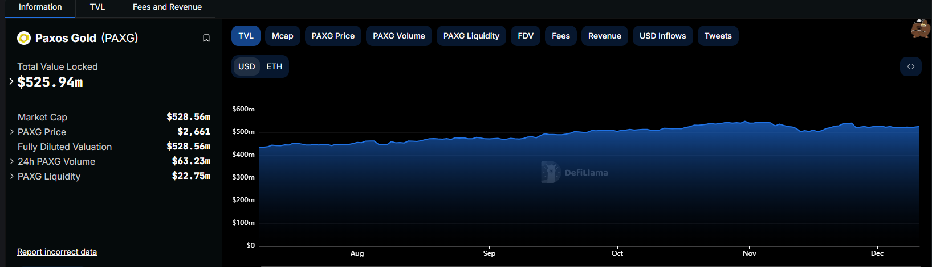Click the $525.94m TVL value

pos(50,82)
